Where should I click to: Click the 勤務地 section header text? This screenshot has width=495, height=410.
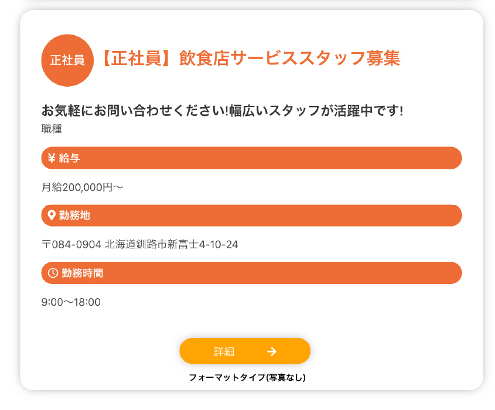coord(74,215)
